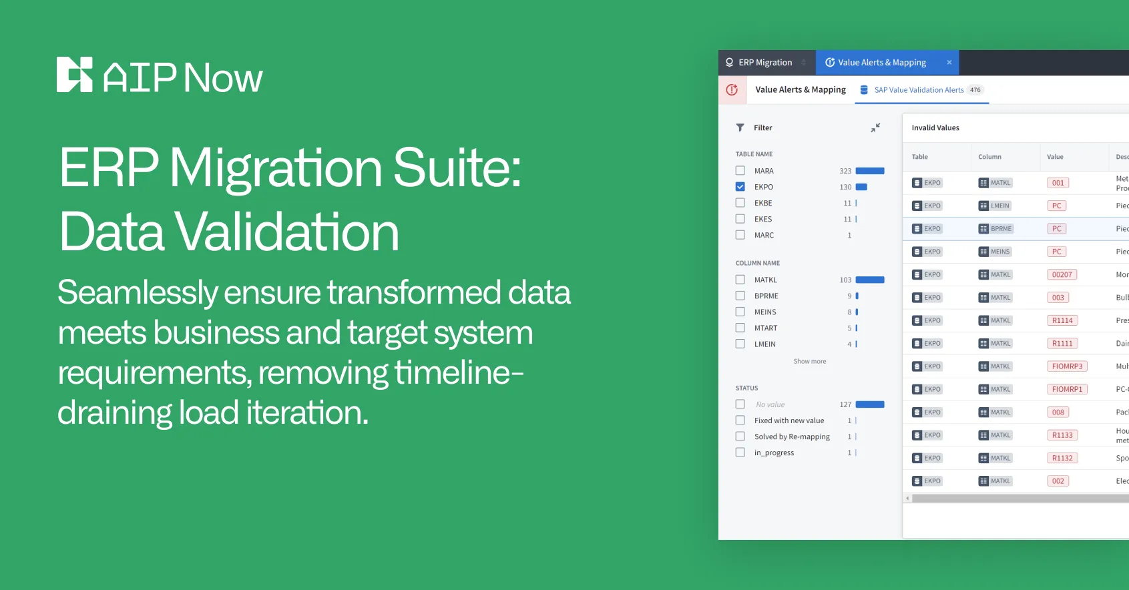Image resolution: width=1129 pixels, height=590 pixels.
Task: Click the ERP Migration workspace icon
Action: pos(730,63)
